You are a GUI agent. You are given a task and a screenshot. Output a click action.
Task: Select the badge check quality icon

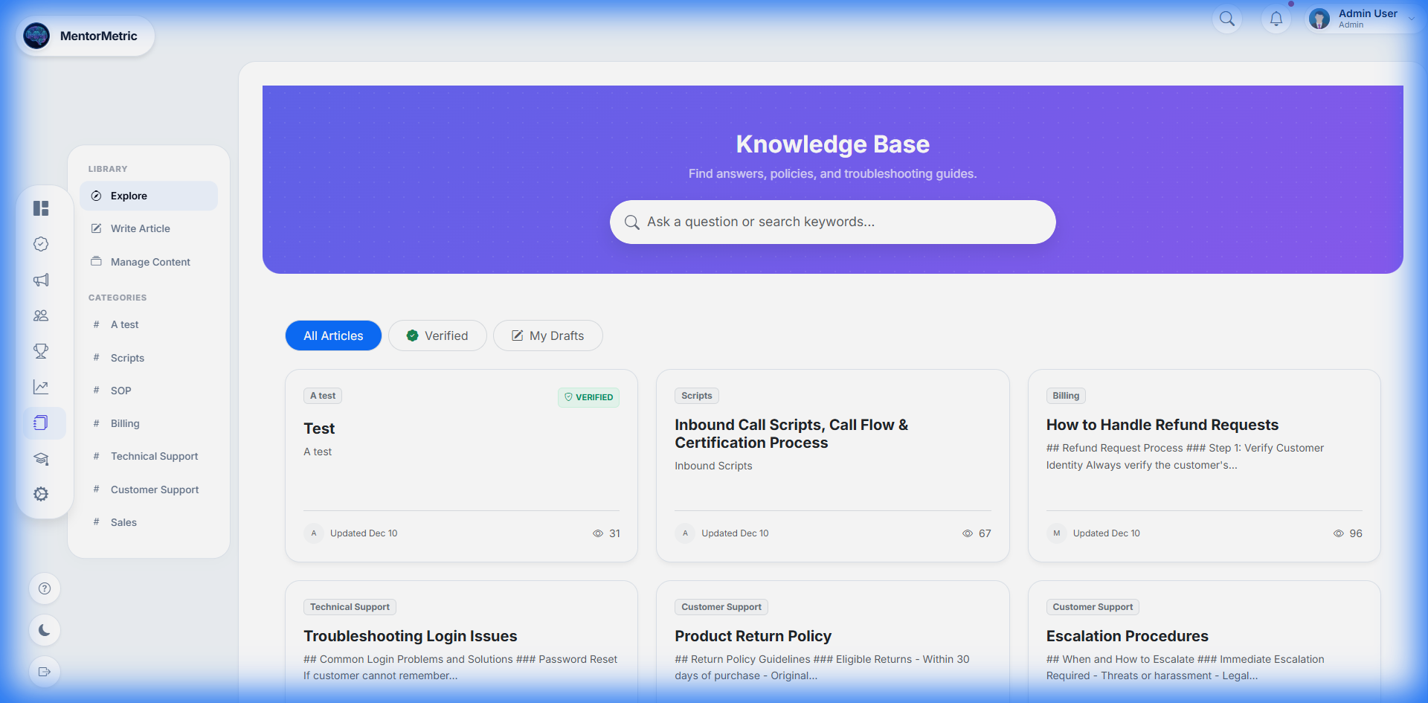click(42, 244)
